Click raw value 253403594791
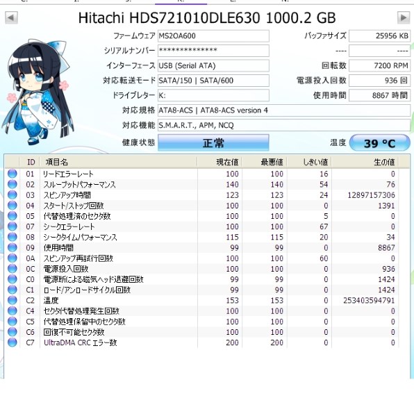This screenshot has width=414, height=405. (x=369, y=300)
